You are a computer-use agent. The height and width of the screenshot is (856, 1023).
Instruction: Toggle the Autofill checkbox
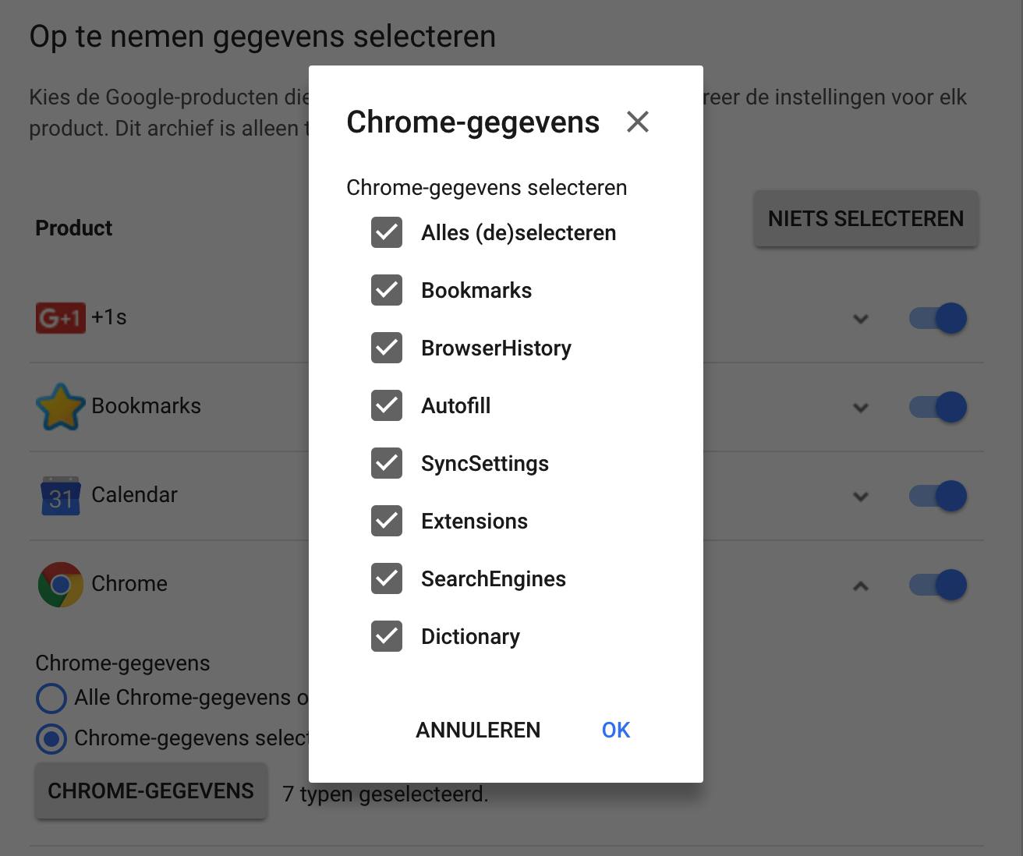tap(387, 405)
